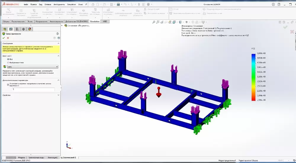296x163 pixels.
Task: Open the DimXpertManager crosshair tab icon
Action: 23,29
